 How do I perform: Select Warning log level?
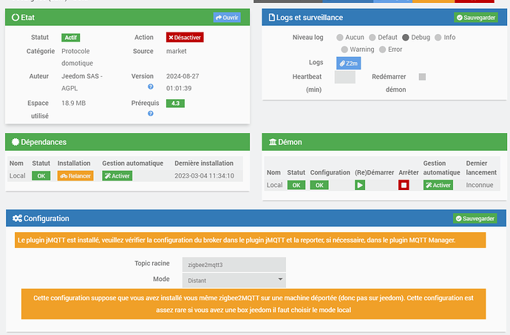(x=344, y=50)
